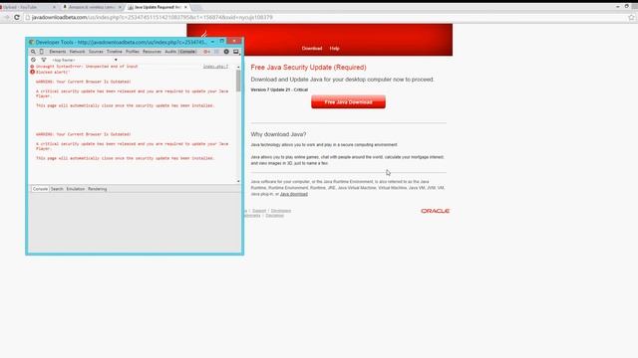
Task: Click the red error counter in DevTools toolbar
Action: pos(206,52)
